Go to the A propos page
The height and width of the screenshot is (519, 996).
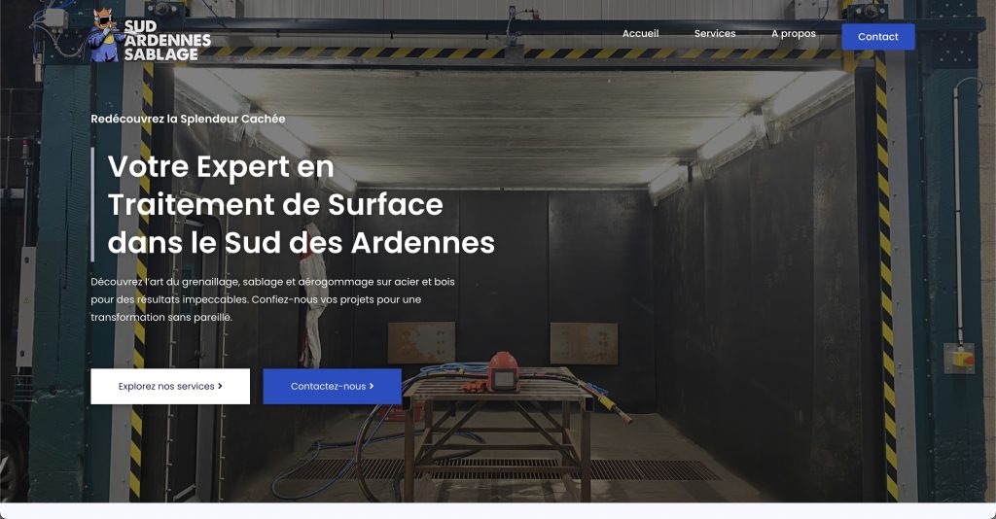(794, 34)
